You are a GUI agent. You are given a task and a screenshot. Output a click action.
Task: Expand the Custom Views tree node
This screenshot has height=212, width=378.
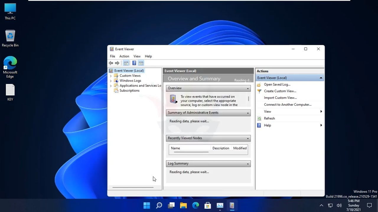pyautogui.click(x=111, y=75)
